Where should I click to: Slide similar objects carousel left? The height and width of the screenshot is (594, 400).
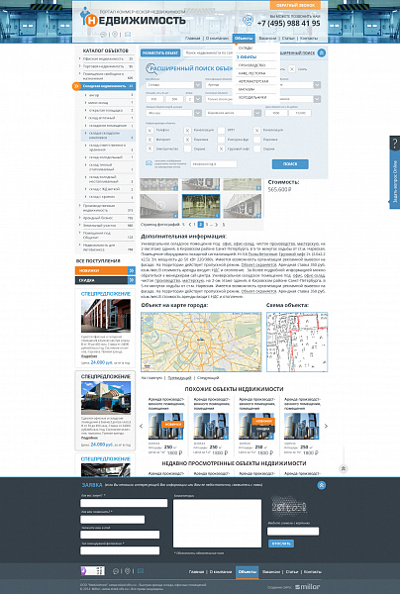[142, 426]
